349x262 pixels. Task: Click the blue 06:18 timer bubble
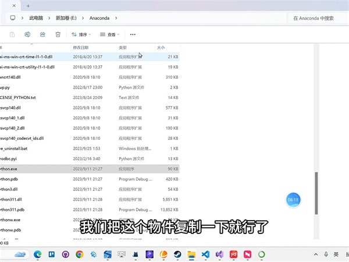(293, 200)
